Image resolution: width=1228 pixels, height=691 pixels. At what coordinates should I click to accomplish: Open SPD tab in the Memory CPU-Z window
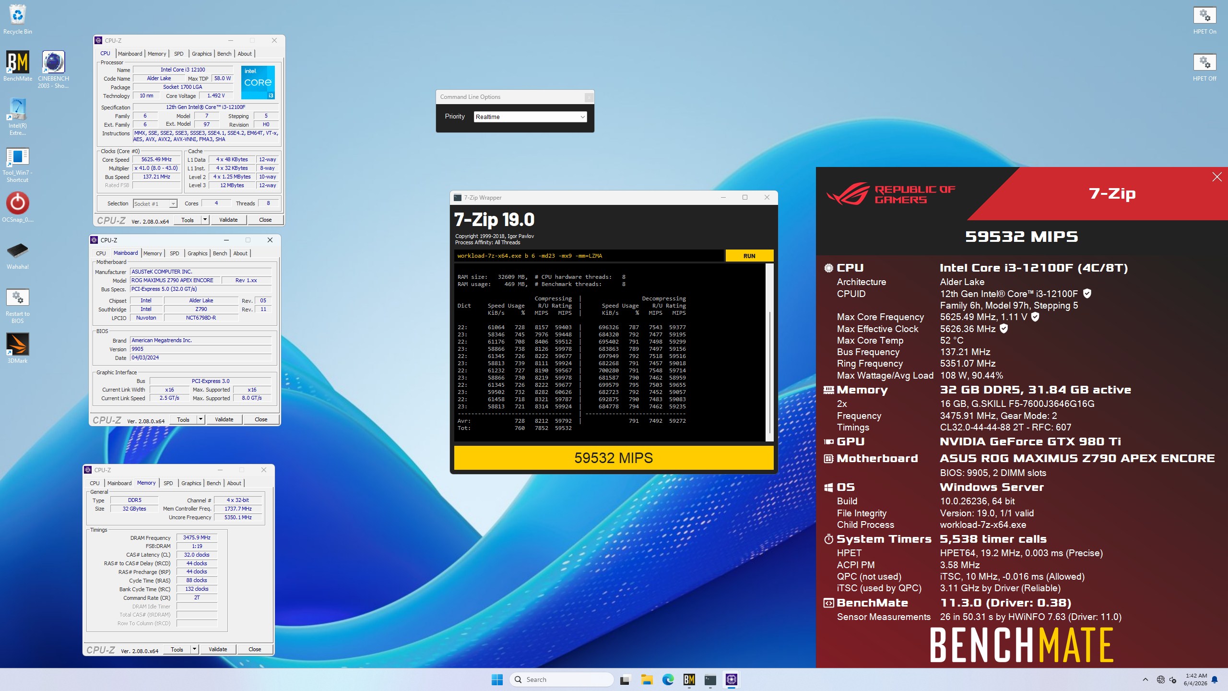tap(168, 483)
